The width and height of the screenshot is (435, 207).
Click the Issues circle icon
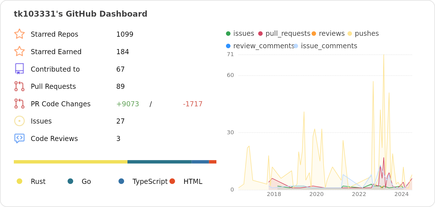(x=19, y=121)
